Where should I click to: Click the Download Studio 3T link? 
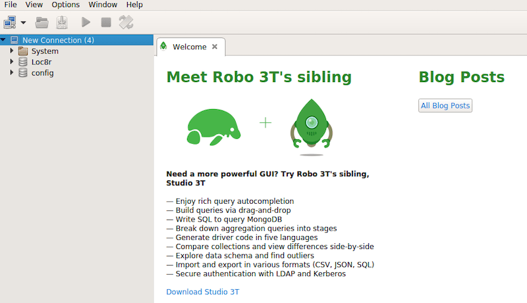coord(203,292)
